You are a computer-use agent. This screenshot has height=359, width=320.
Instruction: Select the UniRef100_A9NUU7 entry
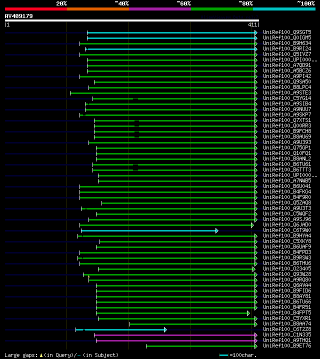[287, 109]
